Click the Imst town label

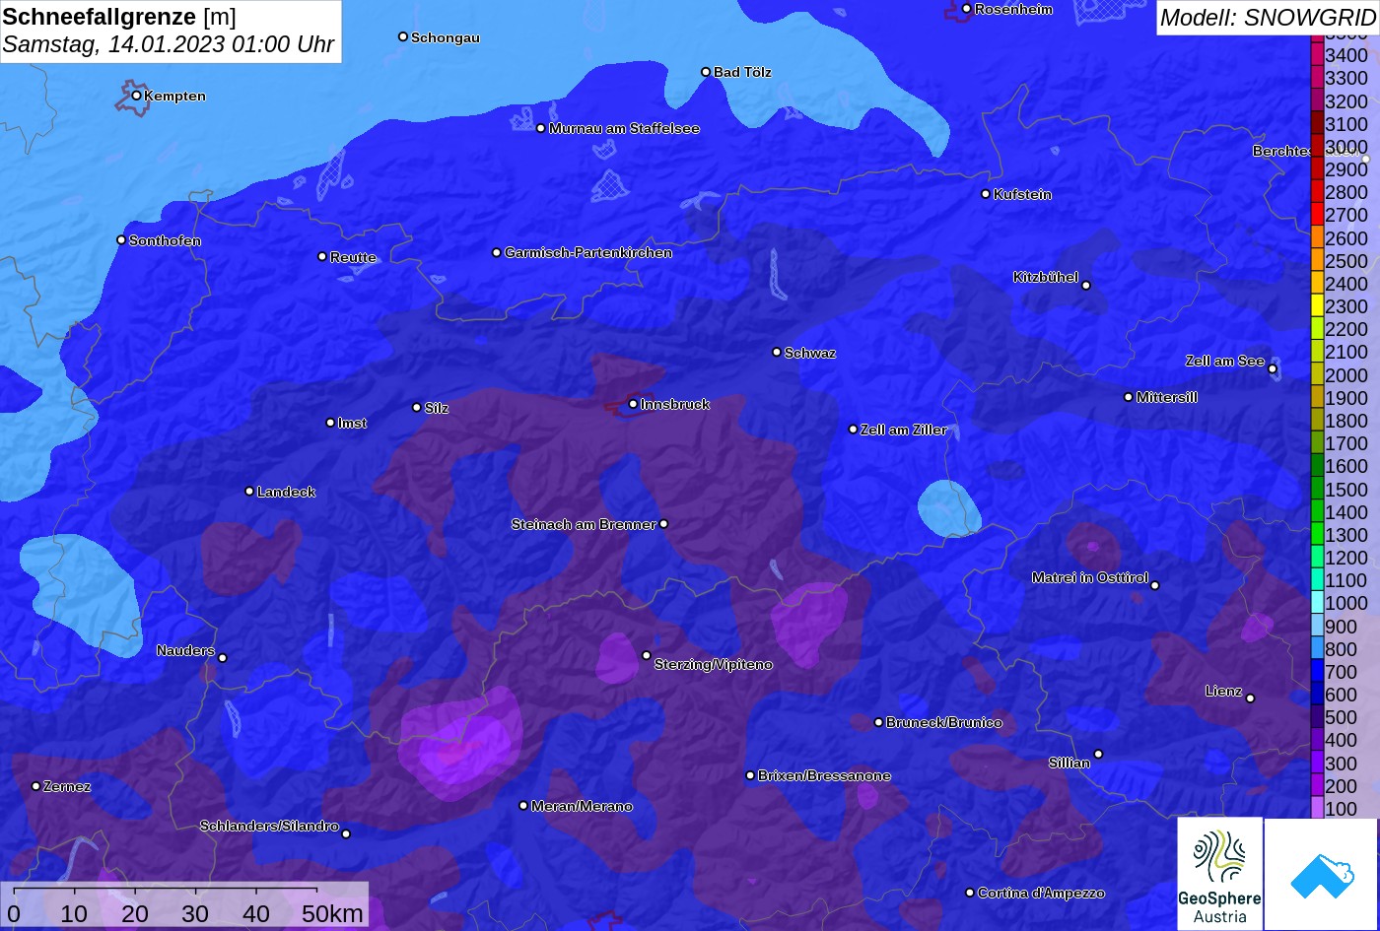tap(352, 423)
